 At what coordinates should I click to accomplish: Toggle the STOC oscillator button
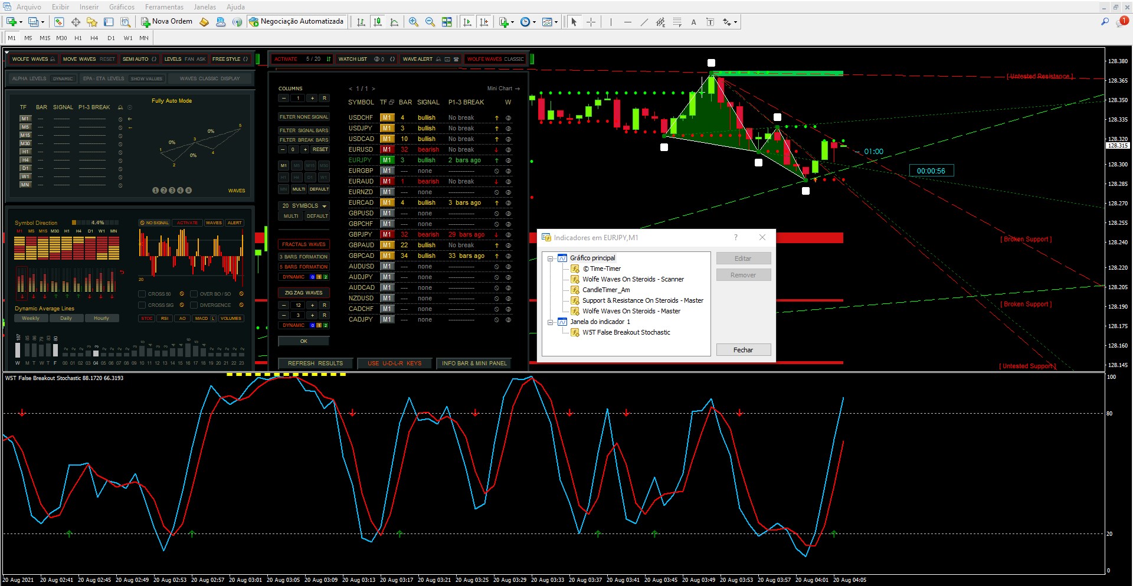147,318
